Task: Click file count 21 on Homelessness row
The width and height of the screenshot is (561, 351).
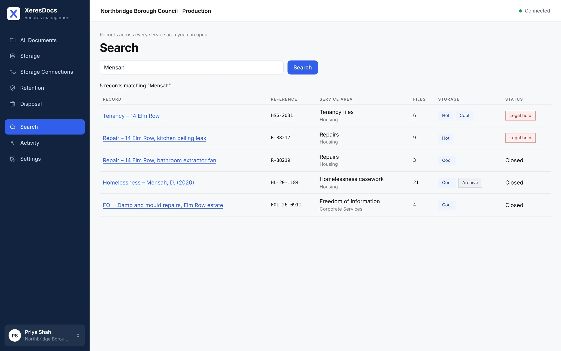Action: [x=416, y=183]
